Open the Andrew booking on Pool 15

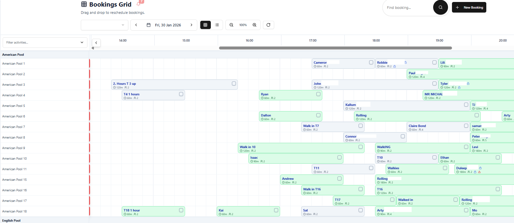(x=311, y=180)
